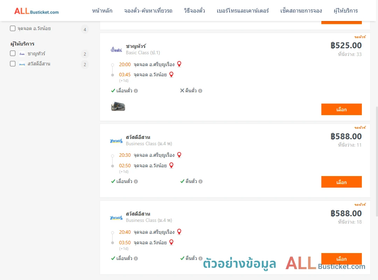Image resolution: width=378 pixels, height=280 pixels.
Task: Click เลือก for the 20:30 สวัสดีอีสาน trip
Action: coord(341,182)
